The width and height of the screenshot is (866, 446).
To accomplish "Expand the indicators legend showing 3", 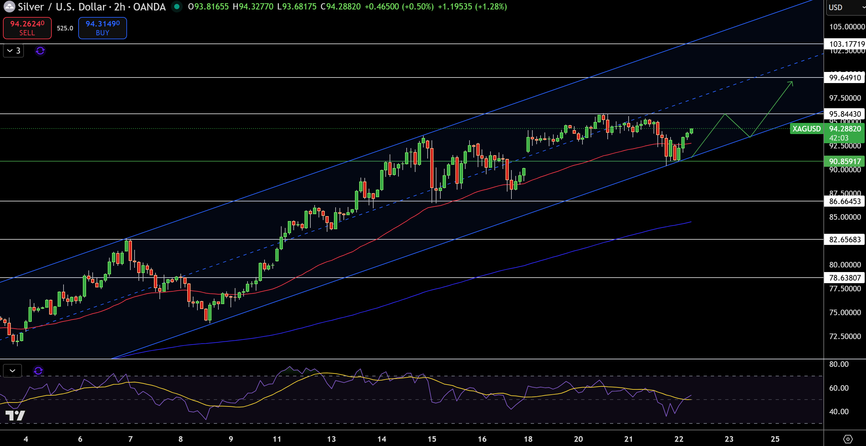I will click(13, 51).
